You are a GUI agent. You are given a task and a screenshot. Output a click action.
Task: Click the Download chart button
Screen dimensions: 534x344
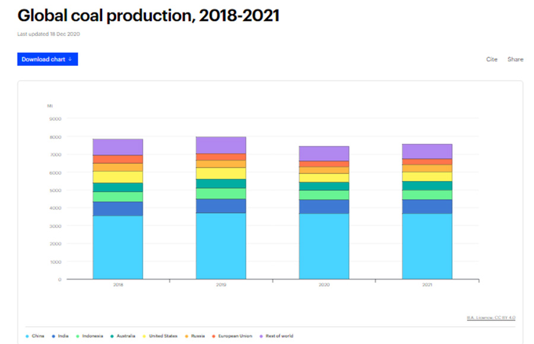(47, 59)
